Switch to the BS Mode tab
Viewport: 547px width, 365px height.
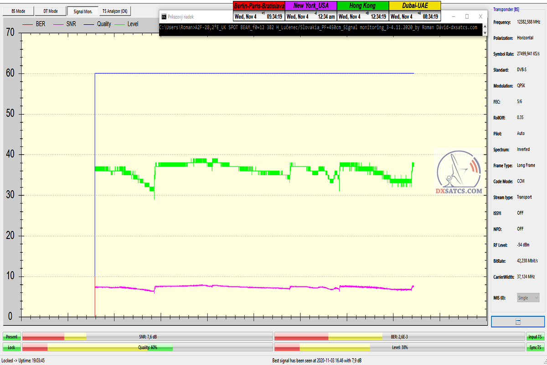18,11
